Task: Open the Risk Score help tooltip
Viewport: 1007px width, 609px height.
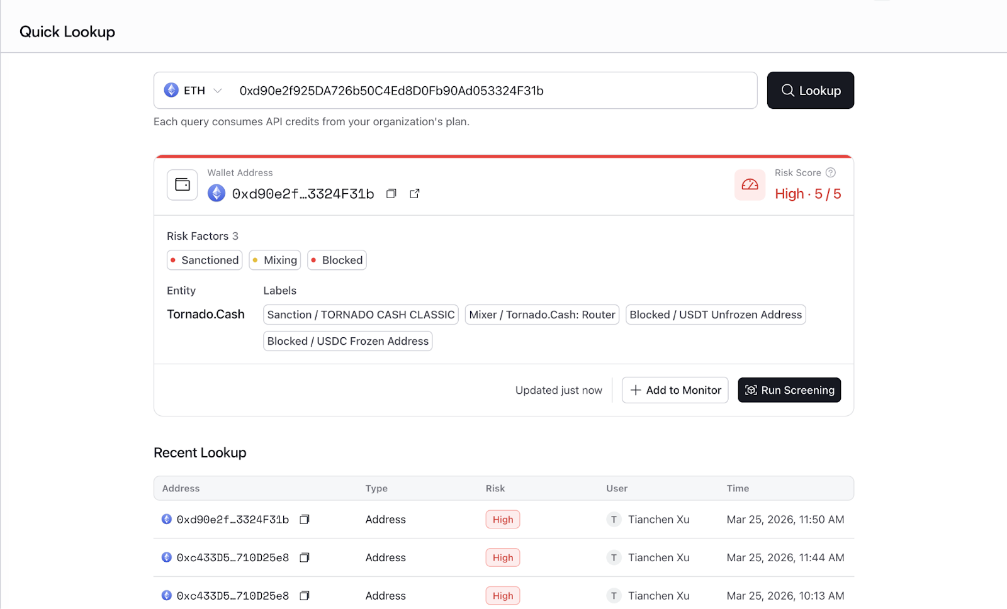Action: (831, 172)
